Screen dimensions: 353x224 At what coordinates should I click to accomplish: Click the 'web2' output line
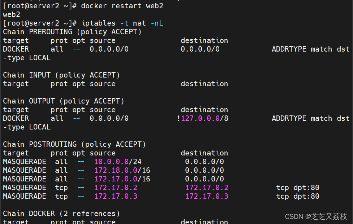pos(12,15)
